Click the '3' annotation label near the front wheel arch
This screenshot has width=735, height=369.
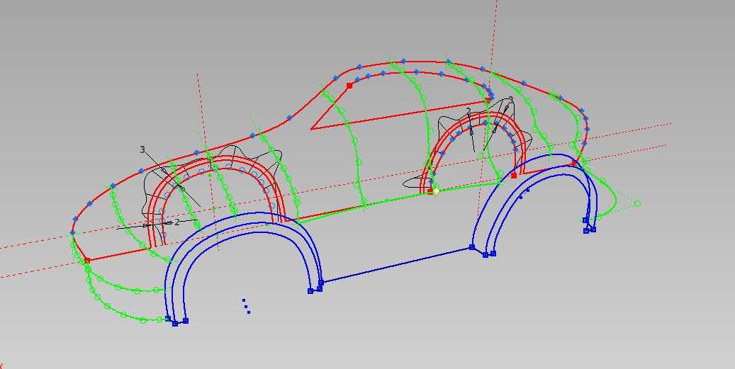coord(142,149)
